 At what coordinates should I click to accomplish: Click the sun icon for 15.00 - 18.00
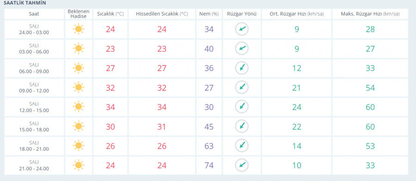click(78, 126)
